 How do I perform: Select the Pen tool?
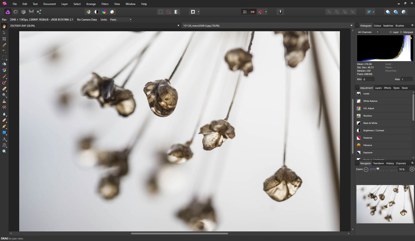tap(4, 126)
